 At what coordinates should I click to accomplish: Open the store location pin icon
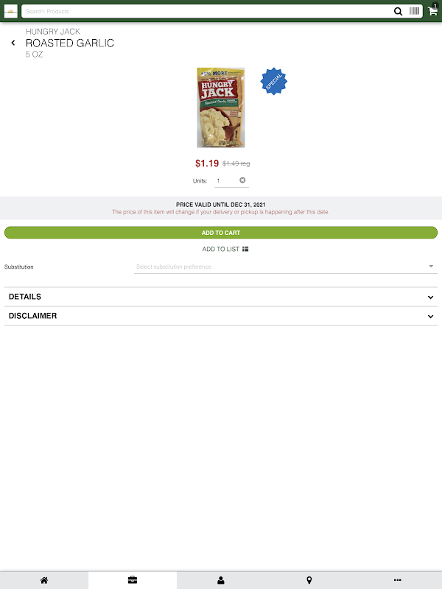[x=309, y=580]
